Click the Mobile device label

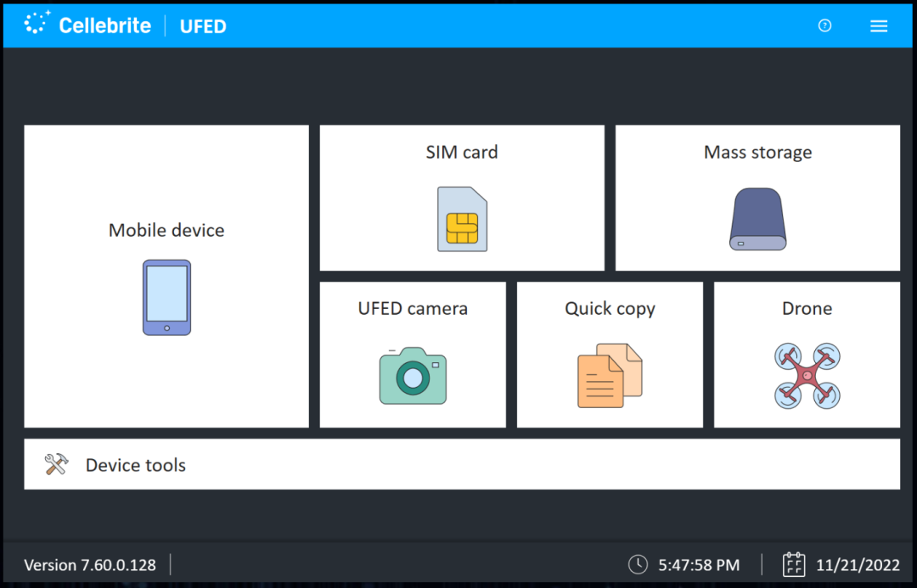pyautogui.click(x=166, y=230)
